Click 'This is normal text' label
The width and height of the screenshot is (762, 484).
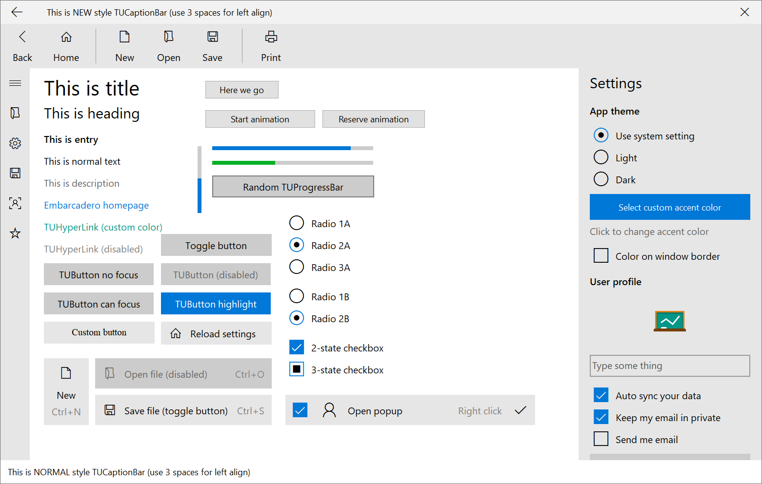(x=82, y=161)
